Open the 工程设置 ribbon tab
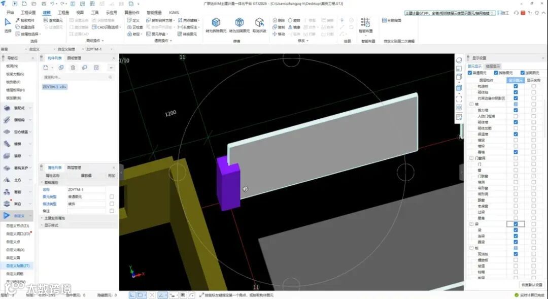548x299 pixels. click(x=28, y=13)
